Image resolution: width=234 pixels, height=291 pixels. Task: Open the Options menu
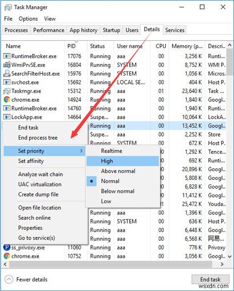(29, 19)
